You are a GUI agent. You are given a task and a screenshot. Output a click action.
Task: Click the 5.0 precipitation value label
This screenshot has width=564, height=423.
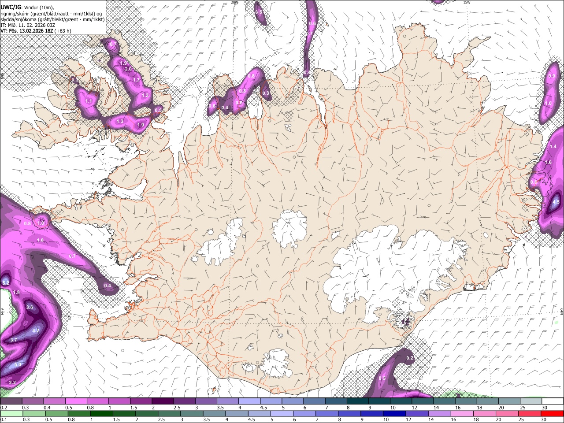pos(18,364)
